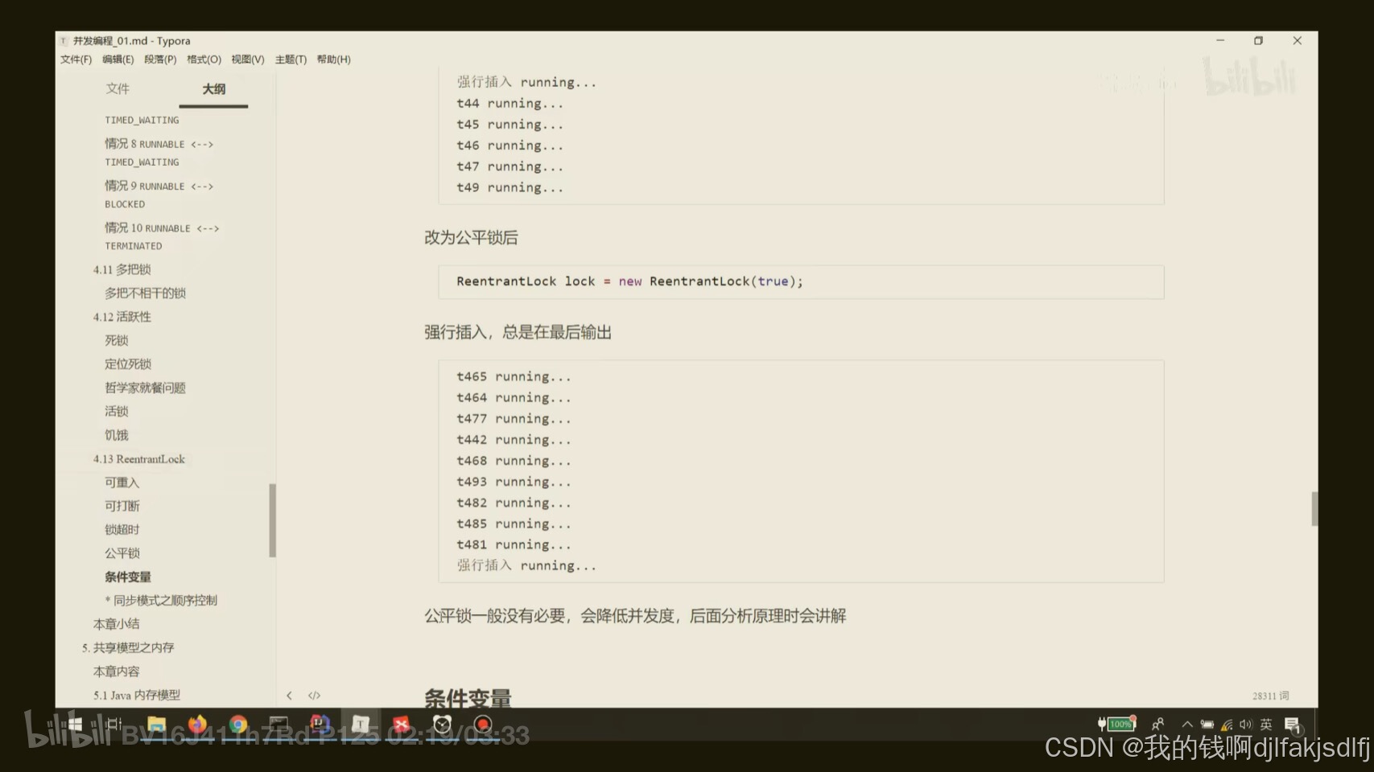Jump to outline heading 饥饿
The image size is (1374, 772).
tap(116, 435)
